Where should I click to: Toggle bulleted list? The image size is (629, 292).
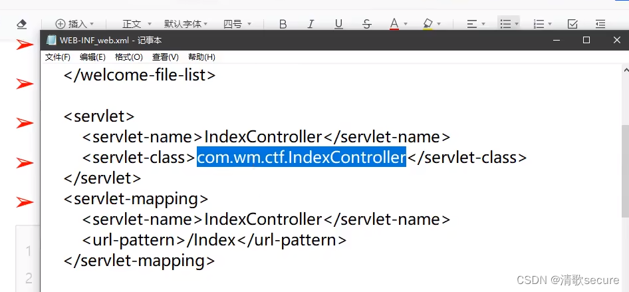pyautogui.click(x=505, y=24)
